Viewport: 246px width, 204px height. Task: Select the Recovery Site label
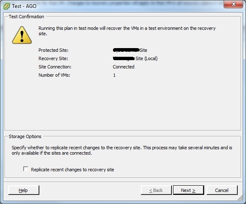tap(53, 58)
